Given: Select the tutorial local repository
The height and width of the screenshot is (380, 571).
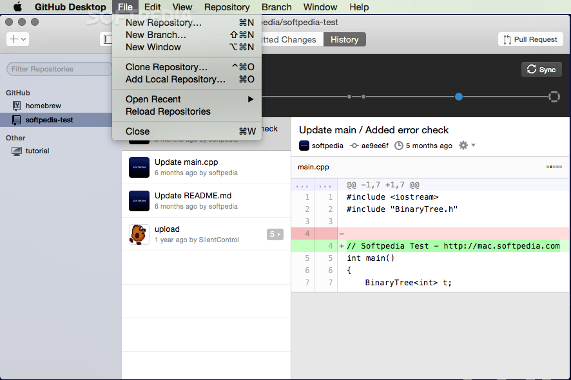Looking at the screenshot, I should point(37,151).
